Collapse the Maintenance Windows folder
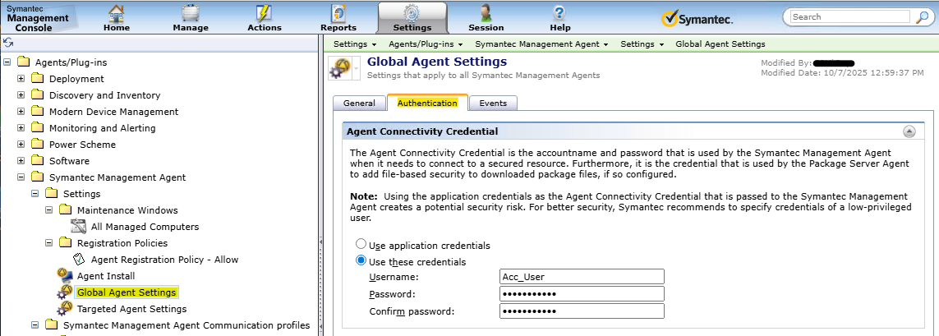The image size is (939, 336). [49, 210]
